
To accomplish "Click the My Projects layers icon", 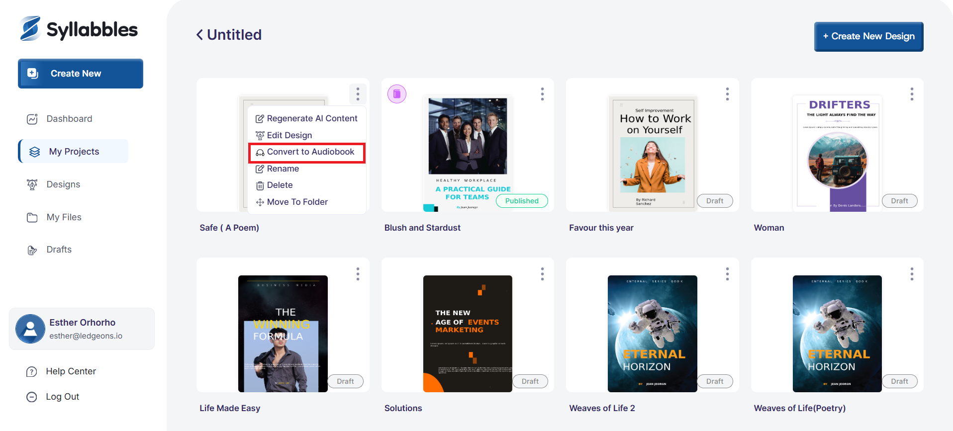I will [34, 152].
